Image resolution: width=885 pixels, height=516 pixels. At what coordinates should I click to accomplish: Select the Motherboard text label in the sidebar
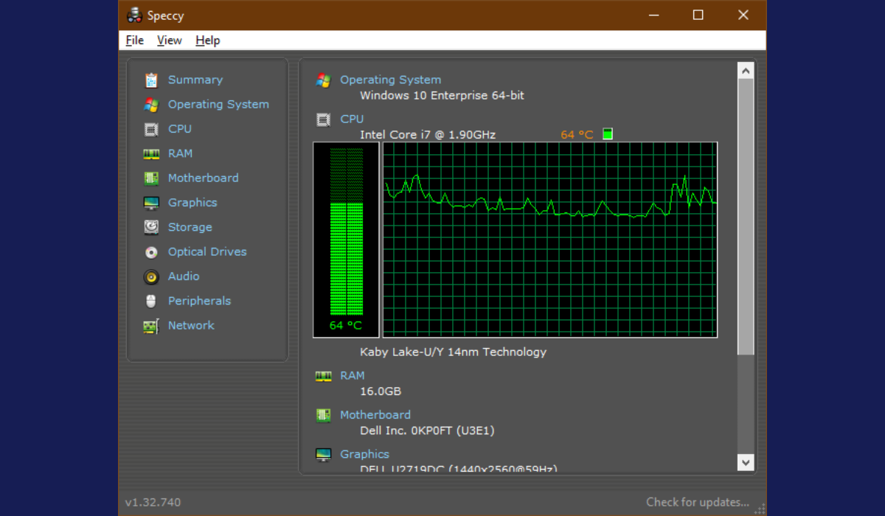pos(204,178)
